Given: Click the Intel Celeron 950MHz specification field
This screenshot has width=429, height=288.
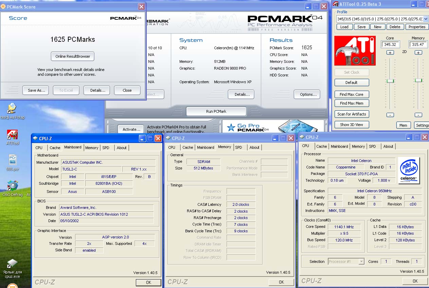Looking at the screenshot, I should pos(374,191).
